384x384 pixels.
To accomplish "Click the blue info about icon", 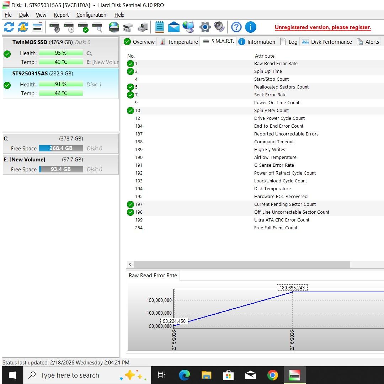I will (x=250, y=27).
